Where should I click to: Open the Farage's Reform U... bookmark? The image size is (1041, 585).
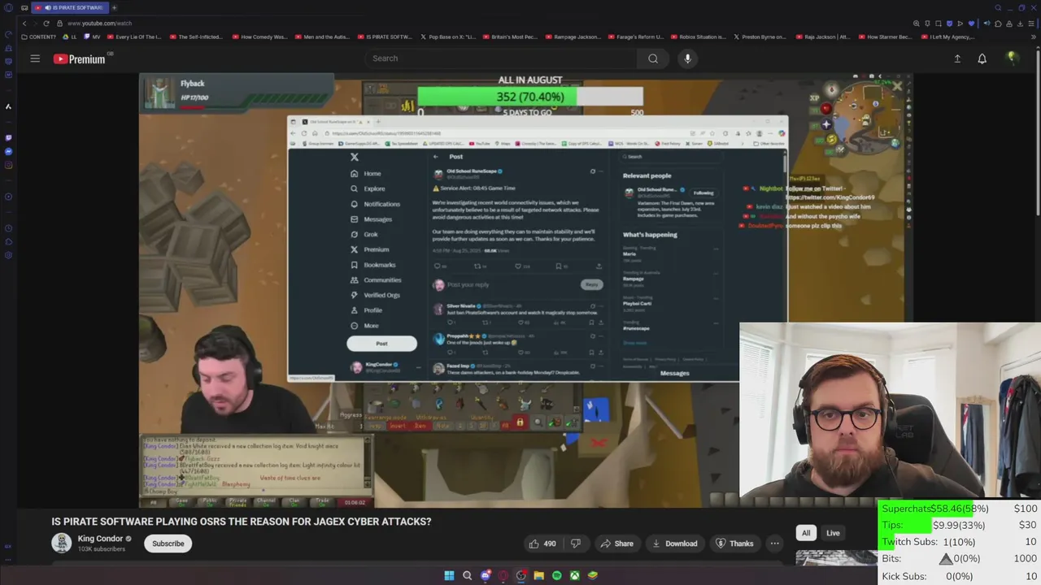click(634, 37)
